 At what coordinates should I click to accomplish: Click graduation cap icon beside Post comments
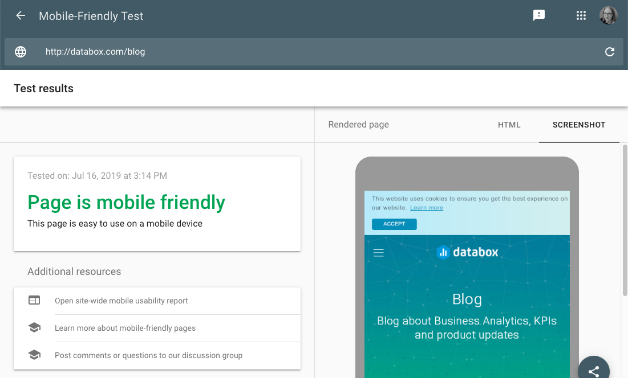click(x=34, y=355)
